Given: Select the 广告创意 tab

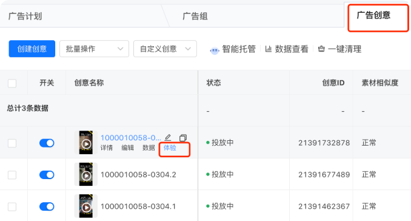Looking at the screenshot, I should coord(374,15).
